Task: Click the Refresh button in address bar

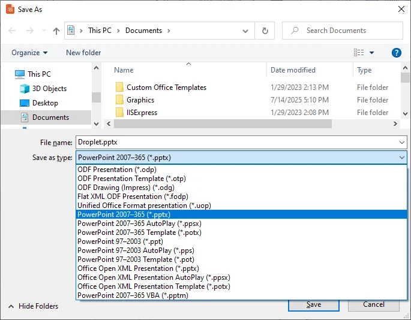Action: [265, 31]
